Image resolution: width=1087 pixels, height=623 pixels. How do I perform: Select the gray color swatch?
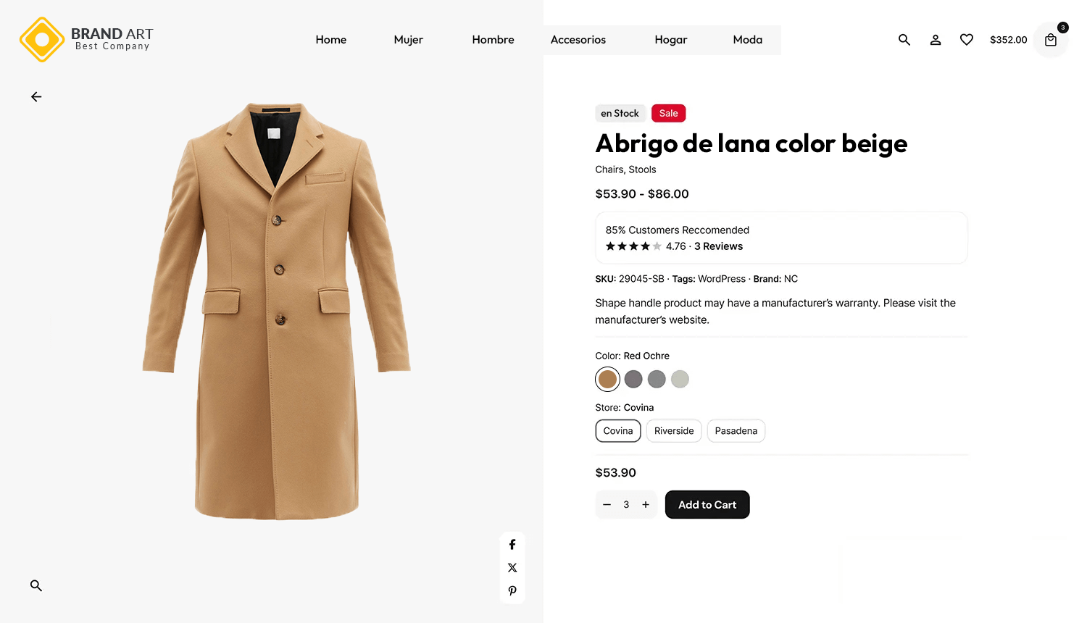tap(657, 379)
